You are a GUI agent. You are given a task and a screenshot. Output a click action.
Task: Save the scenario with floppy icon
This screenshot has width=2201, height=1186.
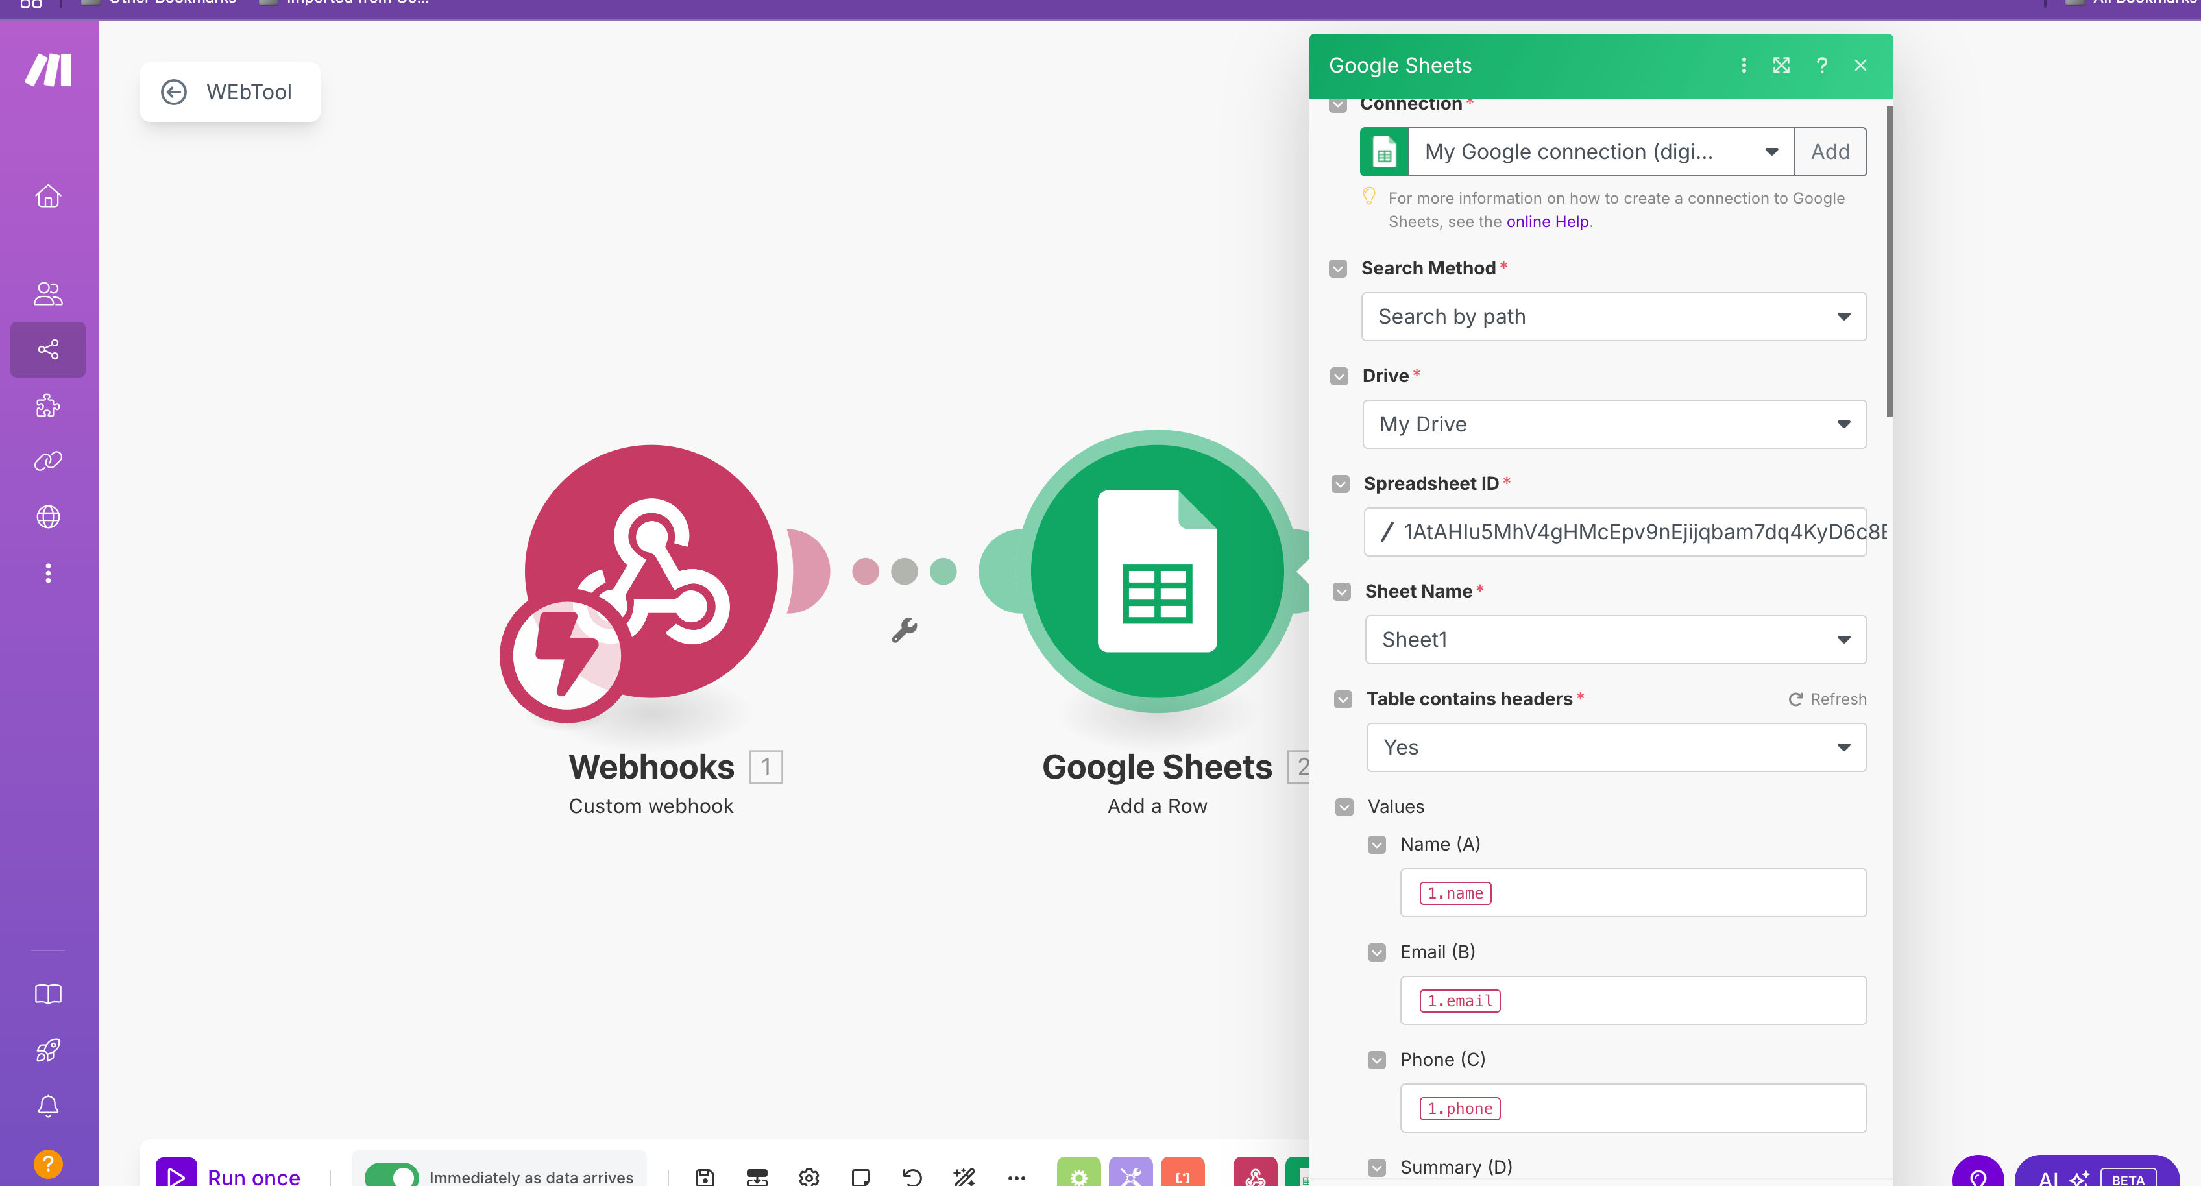pyautogui.click(x=705, y=1178)
